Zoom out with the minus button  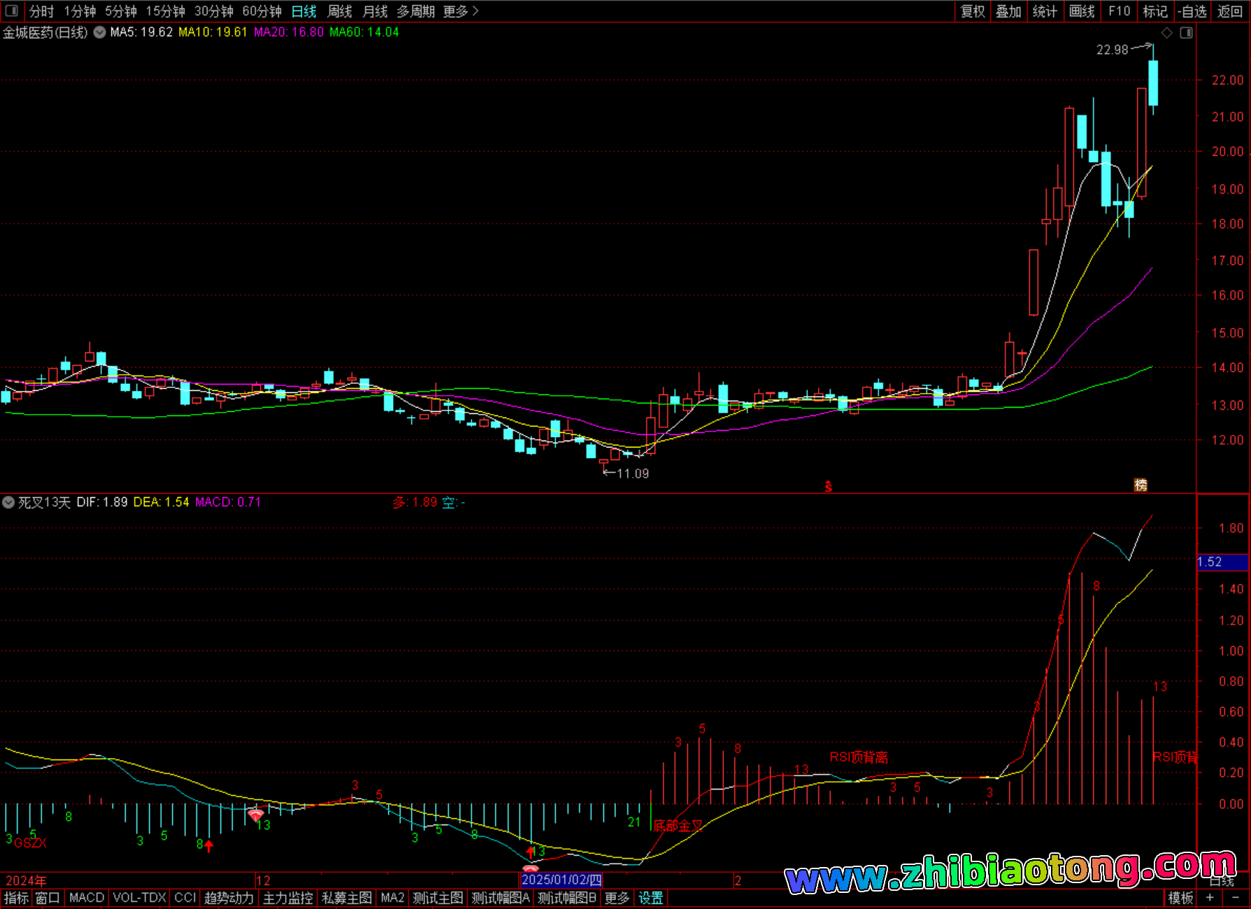(x=1235, y=898)
